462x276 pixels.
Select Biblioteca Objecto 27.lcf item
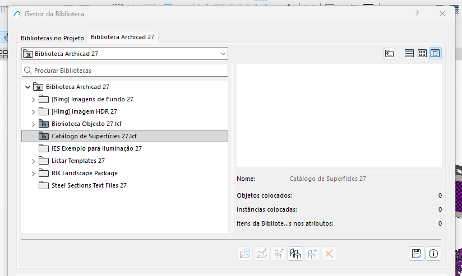click(x=124, y=124)
